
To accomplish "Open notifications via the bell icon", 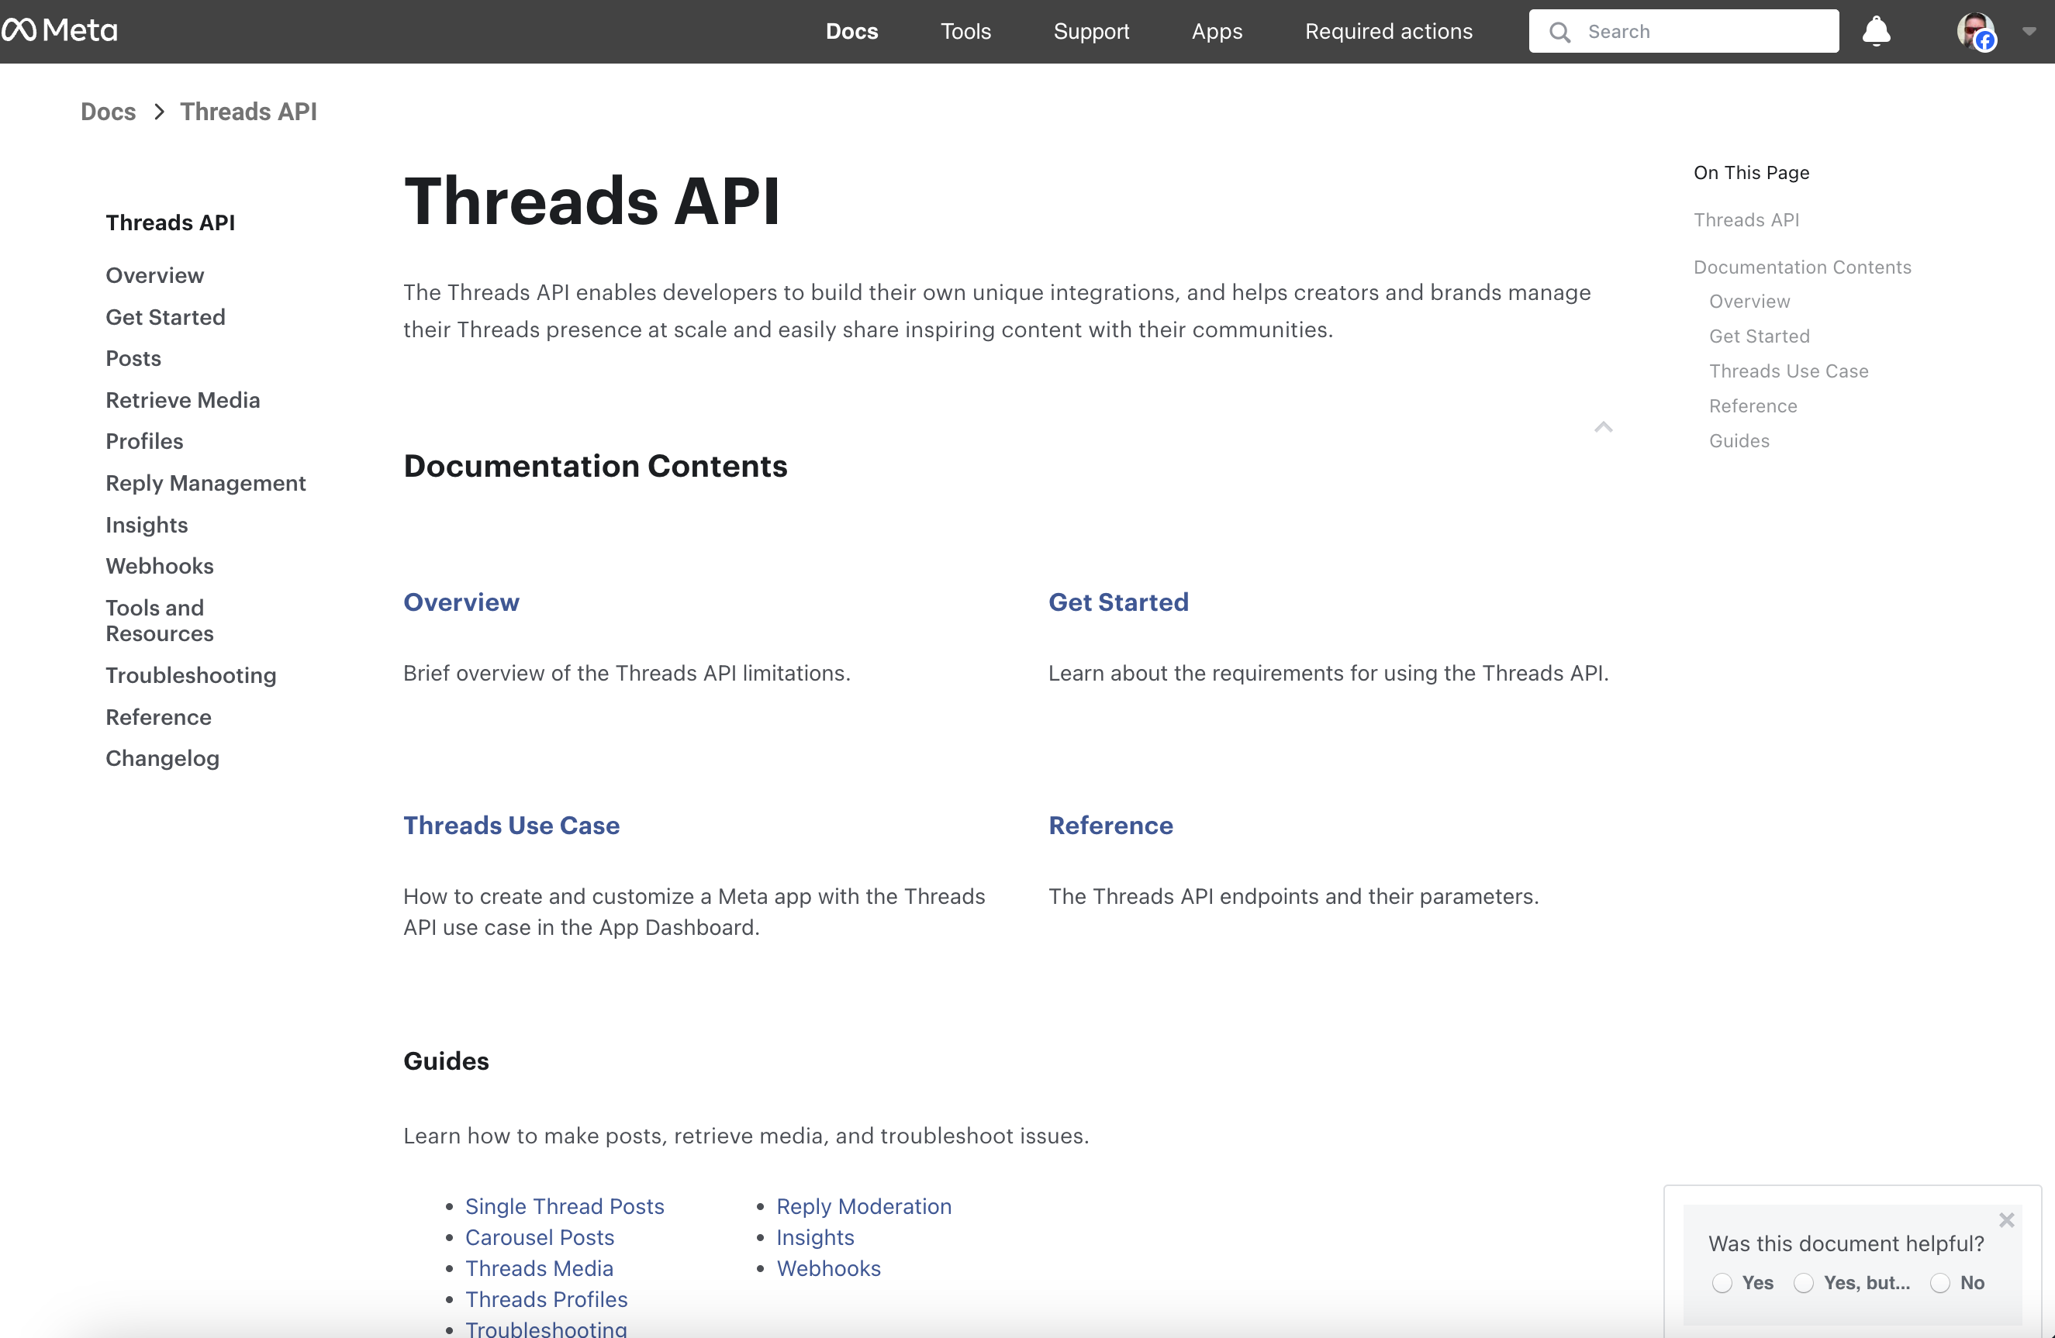I will [1877, 30].
